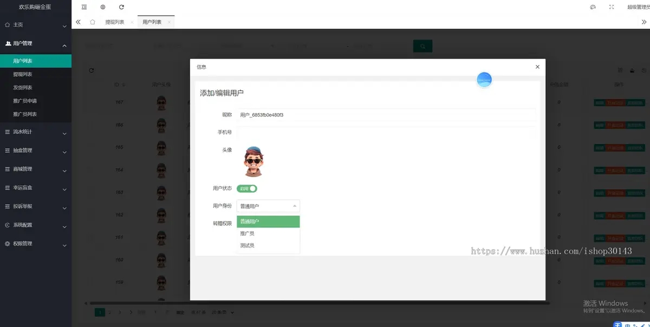Expand the 抽盒管理 sidebar menu
The image size is (650, 327).
[x=36, y=150]
